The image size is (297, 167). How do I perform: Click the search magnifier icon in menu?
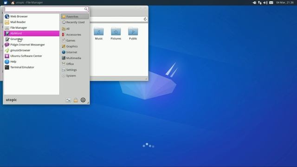tap(86, 9)
